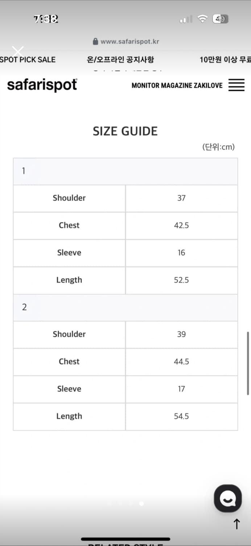Tap the size 2 header row

tap(126, 307)
